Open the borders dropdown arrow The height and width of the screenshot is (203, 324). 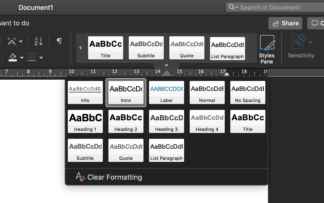41,58
